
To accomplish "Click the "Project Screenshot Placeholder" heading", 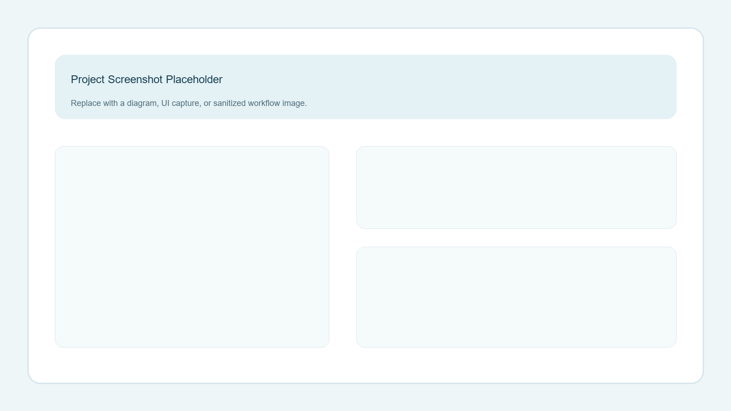I will (x=147, y=79).
